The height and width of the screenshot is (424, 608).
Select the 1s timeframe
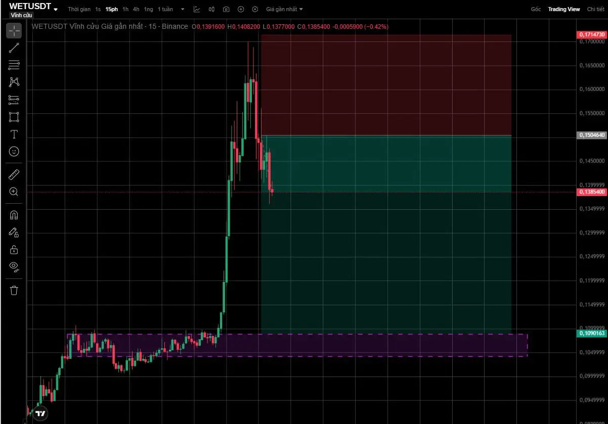[x=98, y=9]
